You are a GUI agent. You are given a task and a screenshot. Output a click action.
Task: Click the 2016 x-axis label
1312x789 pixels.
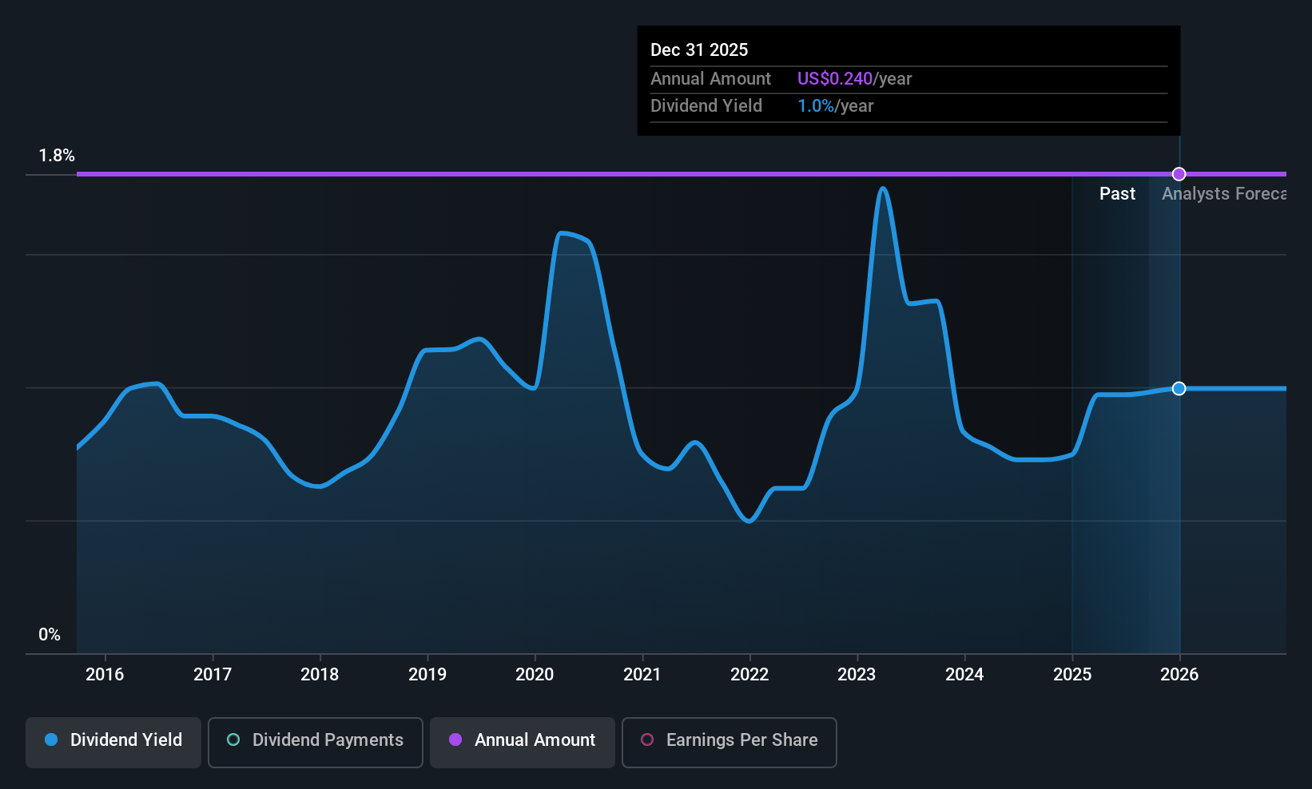tap(105, 674)
